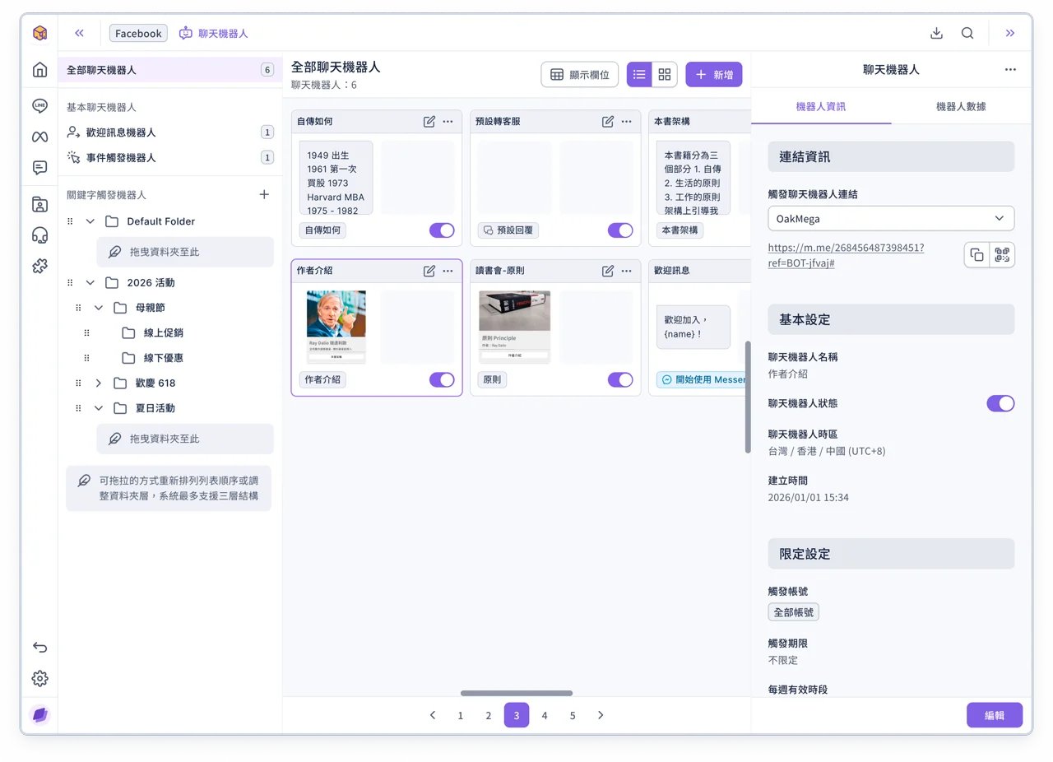Collapse the 2026 活動 folder
Viewport: 1053px width, 762px height.
(90, 282)
